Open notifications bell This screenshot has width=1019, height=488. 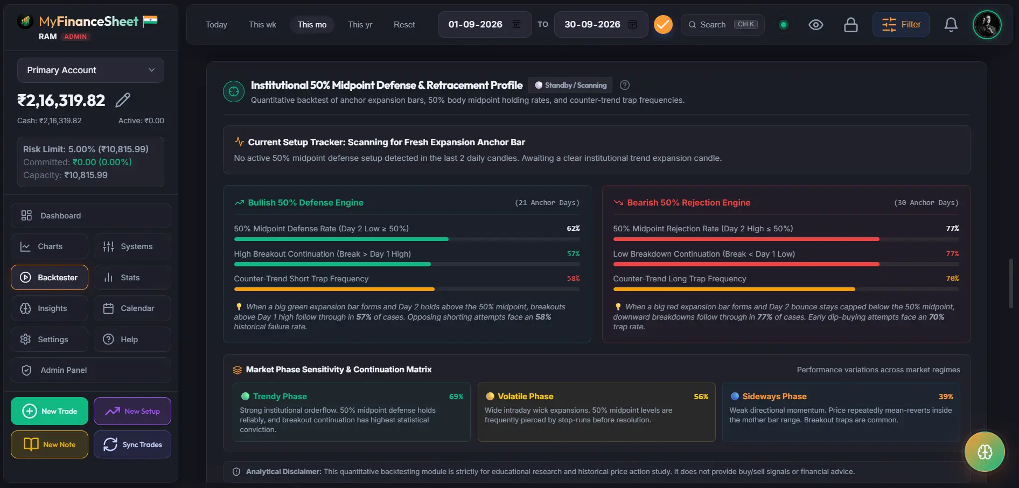coord(951,25)
